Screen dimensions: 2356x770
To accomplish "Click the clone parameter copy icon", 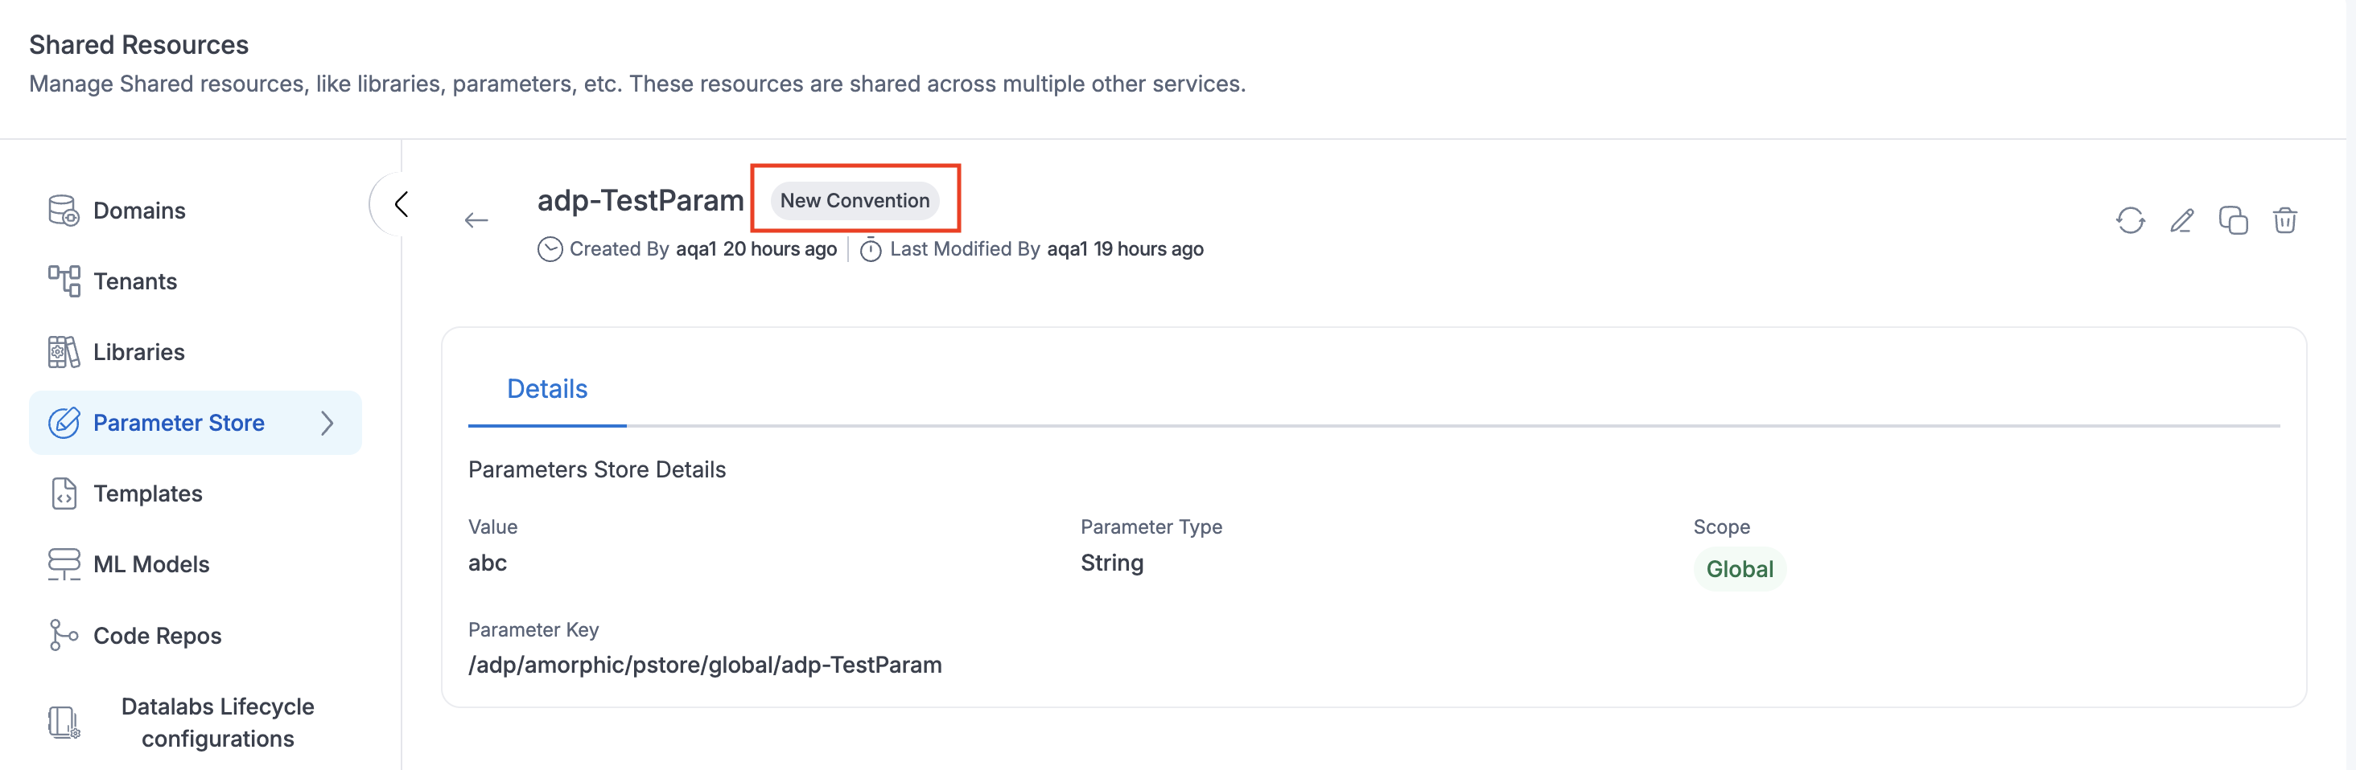I will [x=2234, y=220].
